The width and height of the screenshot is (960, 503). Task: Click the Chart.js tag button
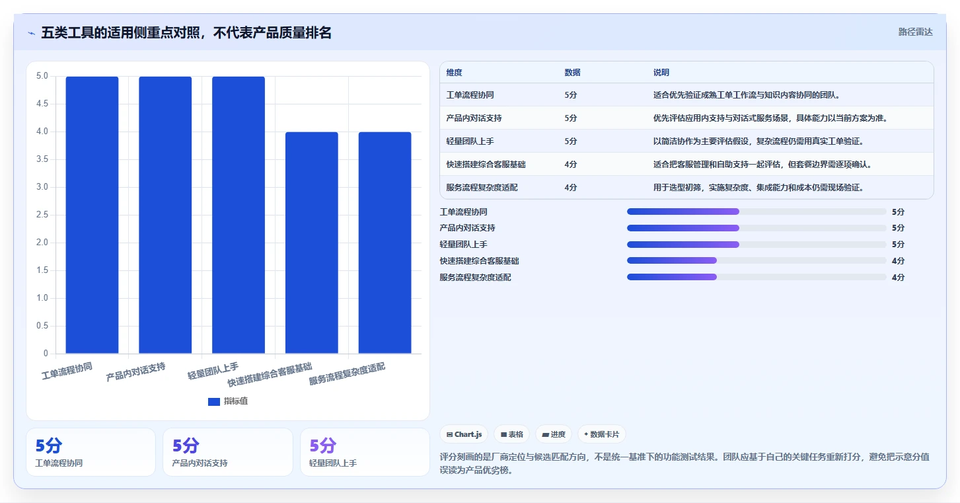pos(464,434)
